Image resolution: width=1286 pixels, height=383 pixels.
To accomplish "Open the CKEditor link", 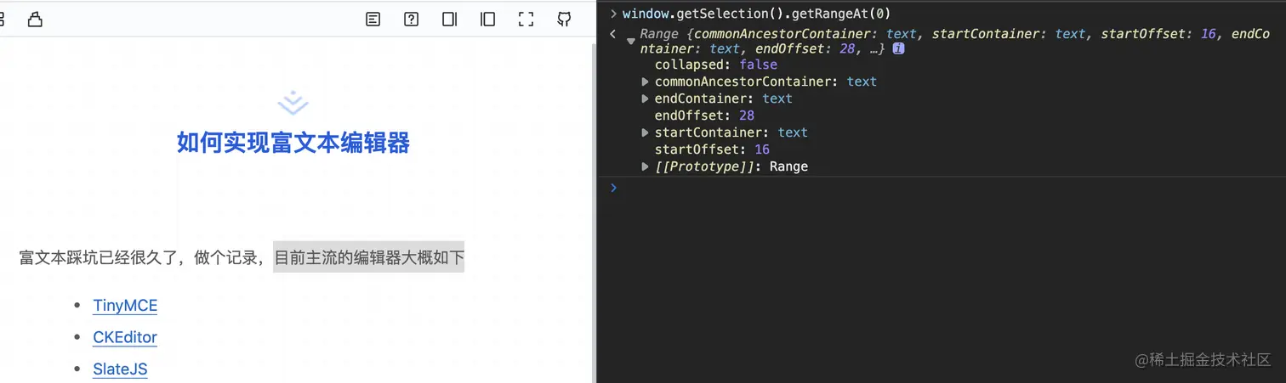I will 125,337.
